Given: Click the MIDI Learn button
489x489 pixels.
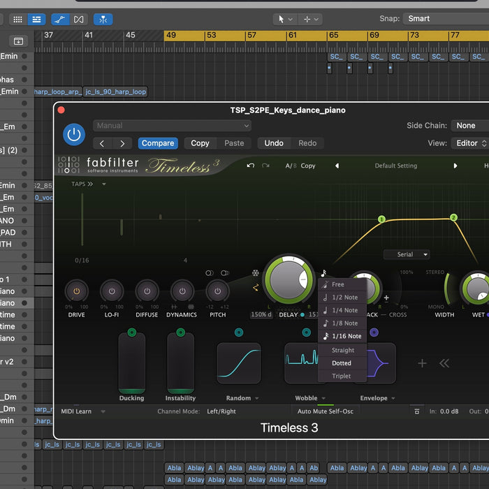Looking at the screenshot, I should [76, 411].
